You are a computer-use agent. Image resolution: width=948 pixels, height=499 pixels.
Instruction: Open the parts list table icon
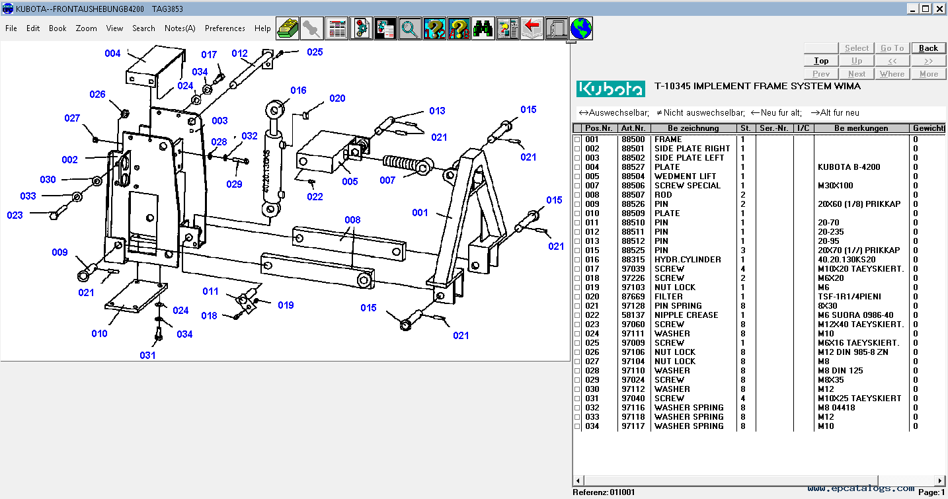pyautogui.click(x=336, y=28)
